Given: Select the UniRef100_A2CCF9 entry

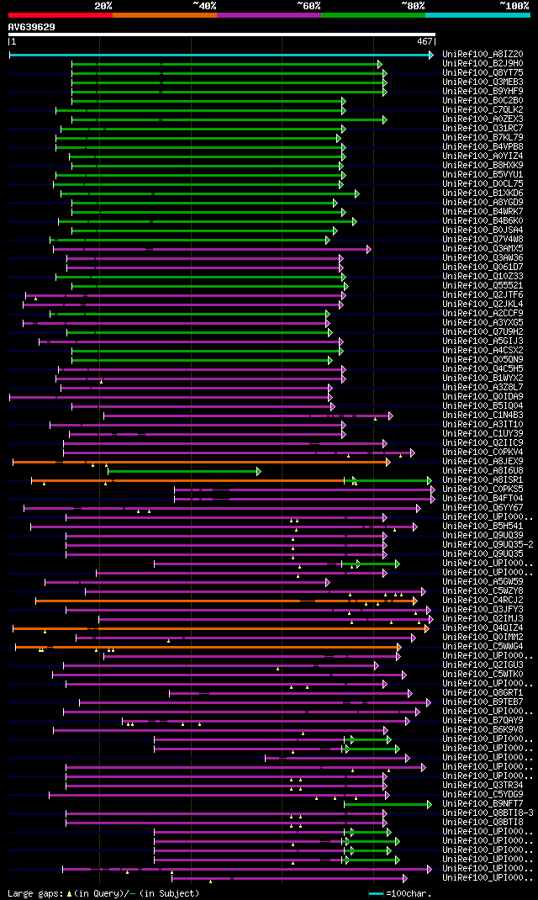Looking at the screenshot, I should [483, 314].
